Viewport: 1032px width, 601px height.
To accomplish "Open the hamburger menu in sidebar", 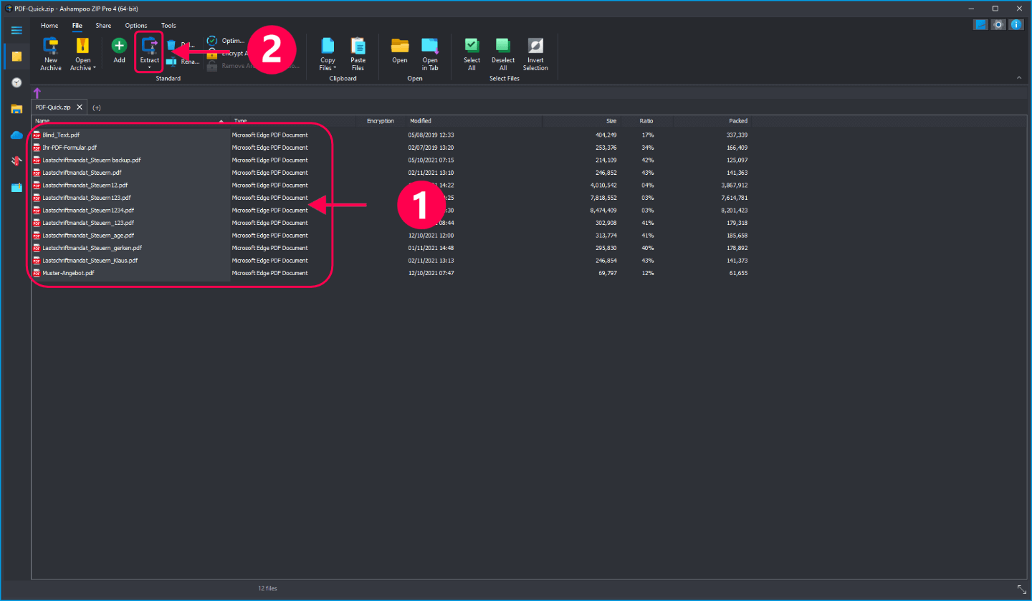I will pyautogui.click(x=16, y=30).
